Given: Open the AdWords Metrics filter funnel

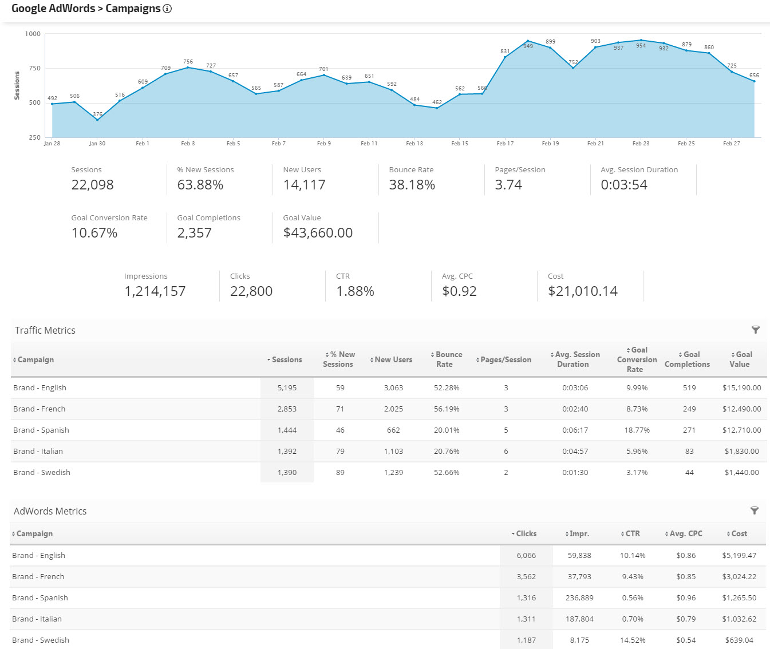Looking at the screenshot, I should point(755,511).
